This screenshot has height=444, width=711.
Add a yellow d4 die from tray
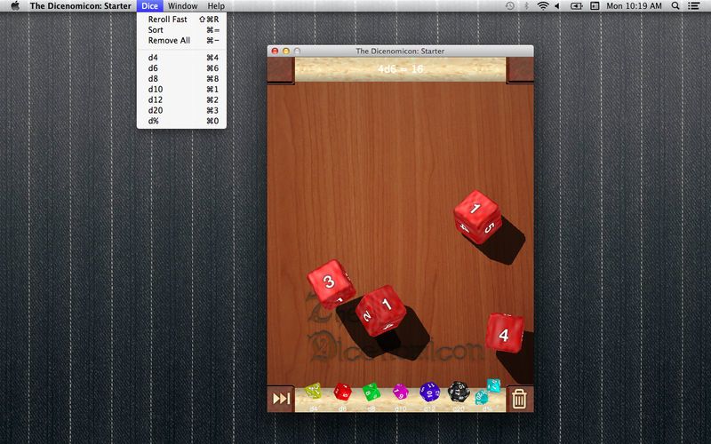coord(314,391)
